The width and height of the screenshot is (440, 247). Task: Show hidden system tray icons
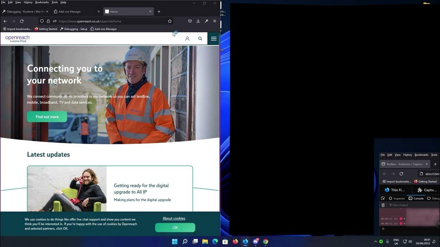click(375, 242)
